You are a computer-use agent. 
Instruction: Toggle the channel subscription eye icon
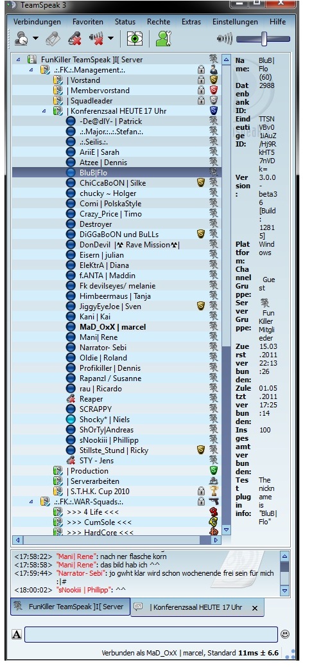135,39
